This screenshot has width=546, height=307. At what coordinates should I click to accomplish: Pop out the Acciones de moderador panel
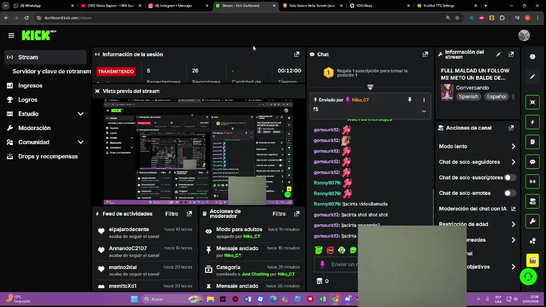(x=296, y=214)
